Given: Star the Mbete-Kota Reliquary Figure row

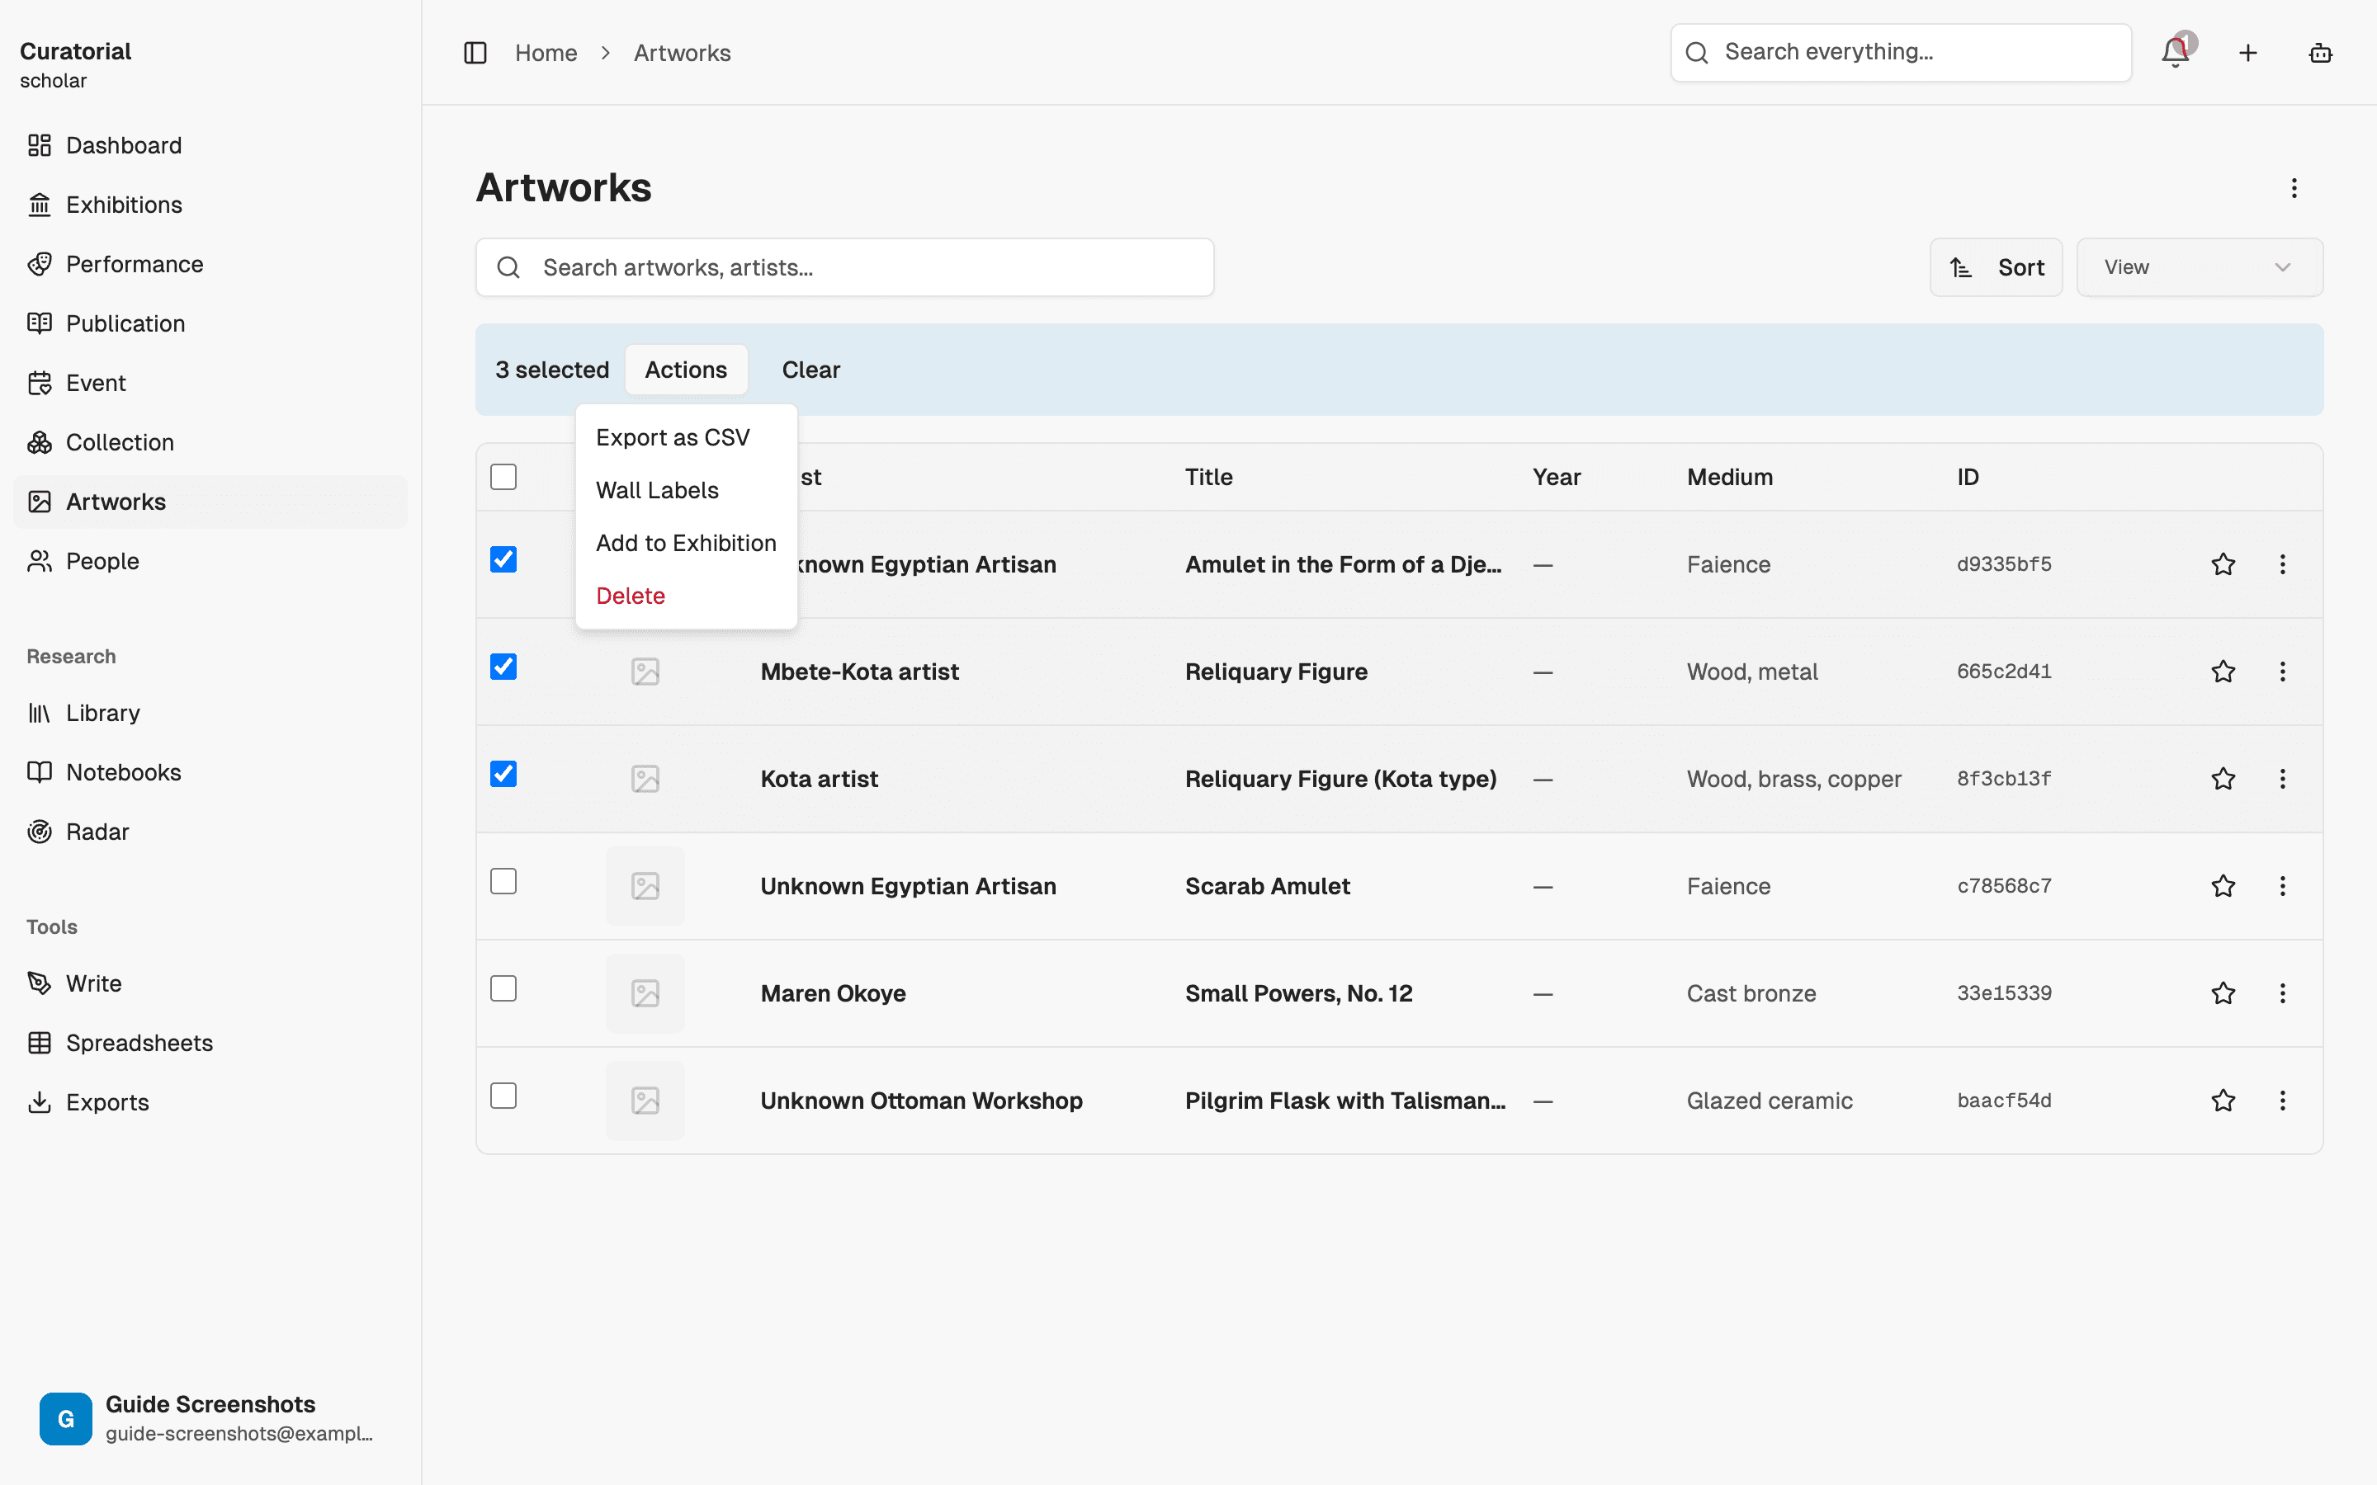Looking at the screenshot, I should 2223,671.
